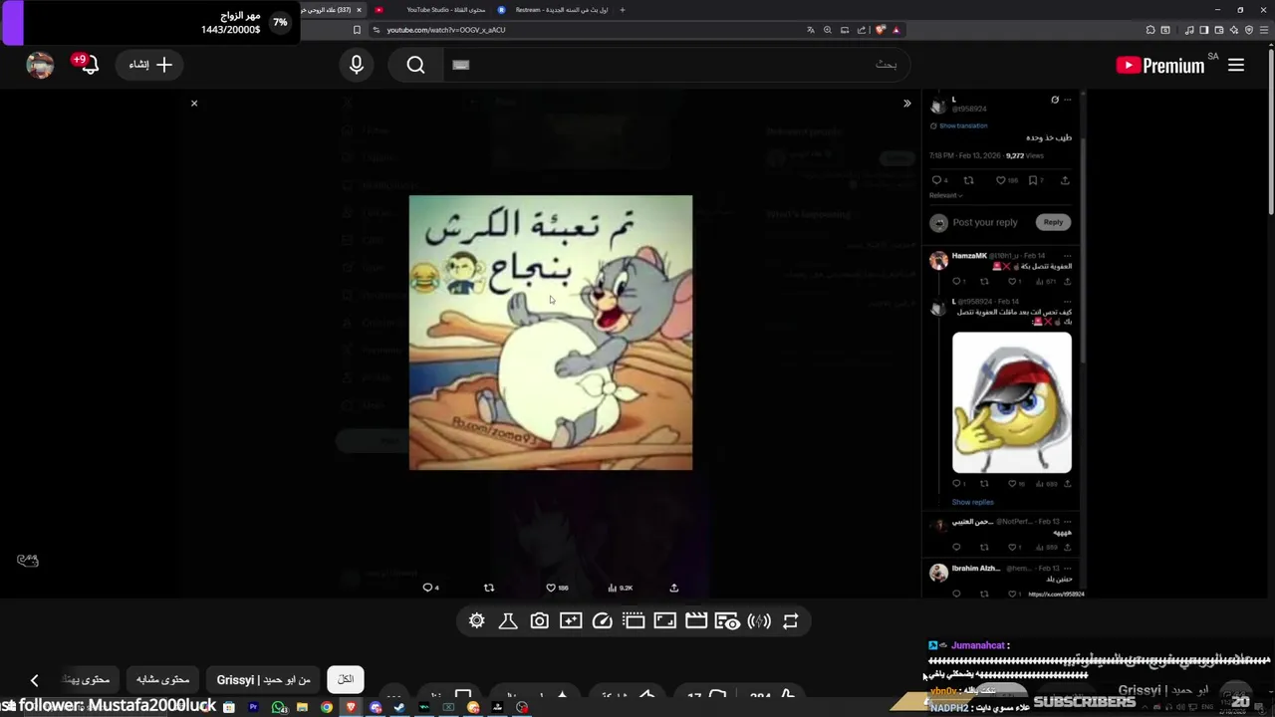Click the sparkle enhance icon in toolbar
Viewport: 1275px width, 717px height.
coord(571,621)
